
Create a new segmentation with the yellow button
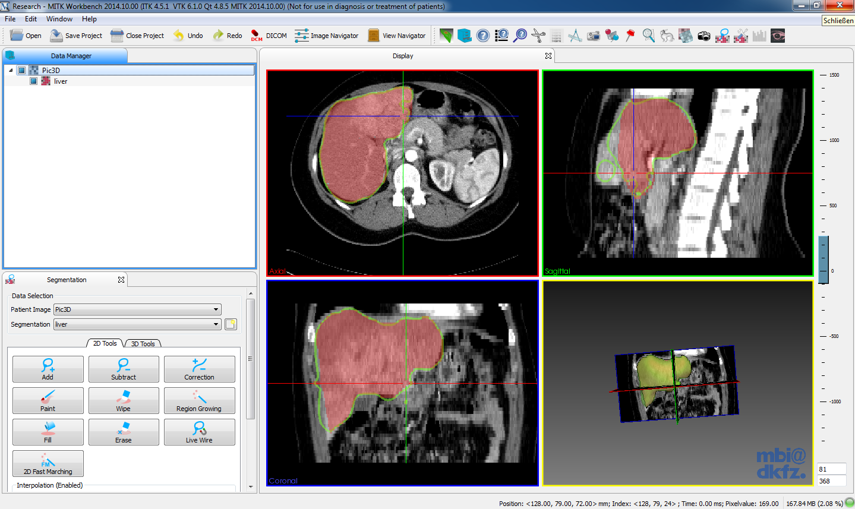(x=231, y=324)
